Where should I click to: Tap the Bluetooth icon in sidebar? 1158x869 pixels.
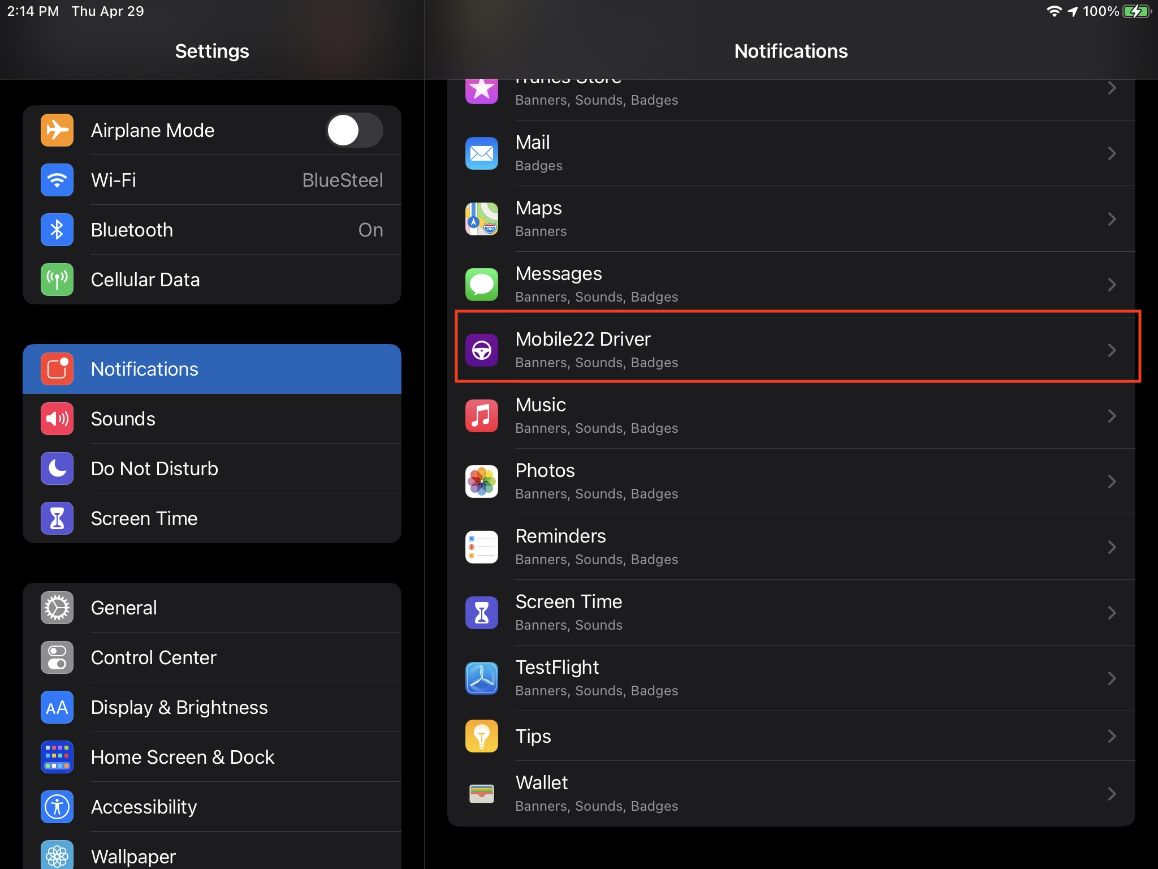tap(57, 230)
